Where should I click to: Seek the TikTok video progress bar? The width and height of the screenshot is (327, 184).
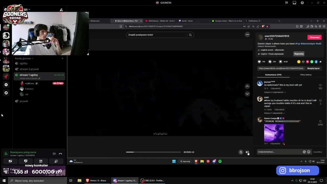point(154,152)
